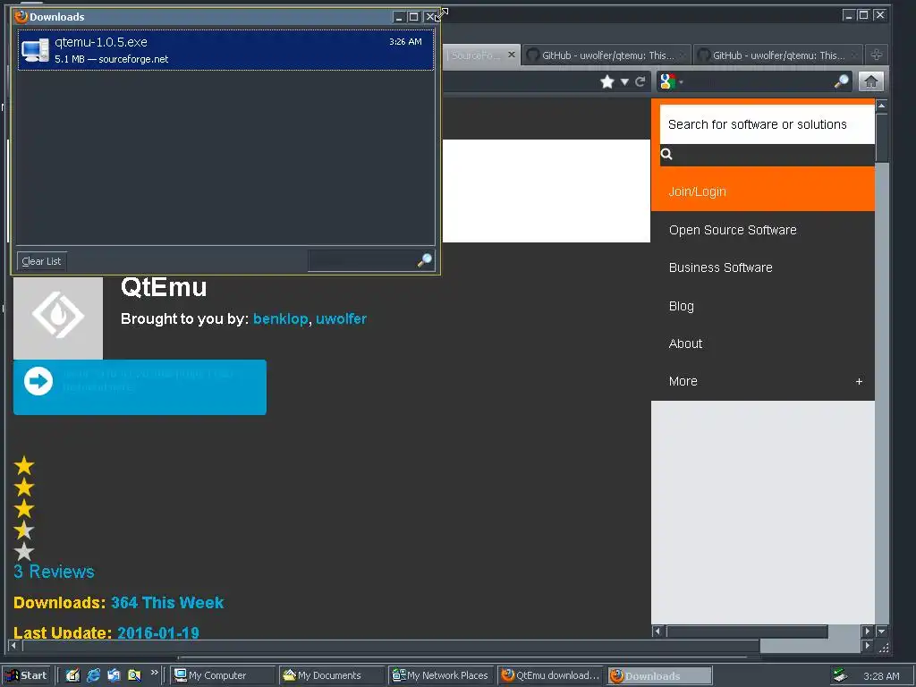This screenshot has width=916, height=687.
Task: Click the system tray network icon
Action: (840, 675)
